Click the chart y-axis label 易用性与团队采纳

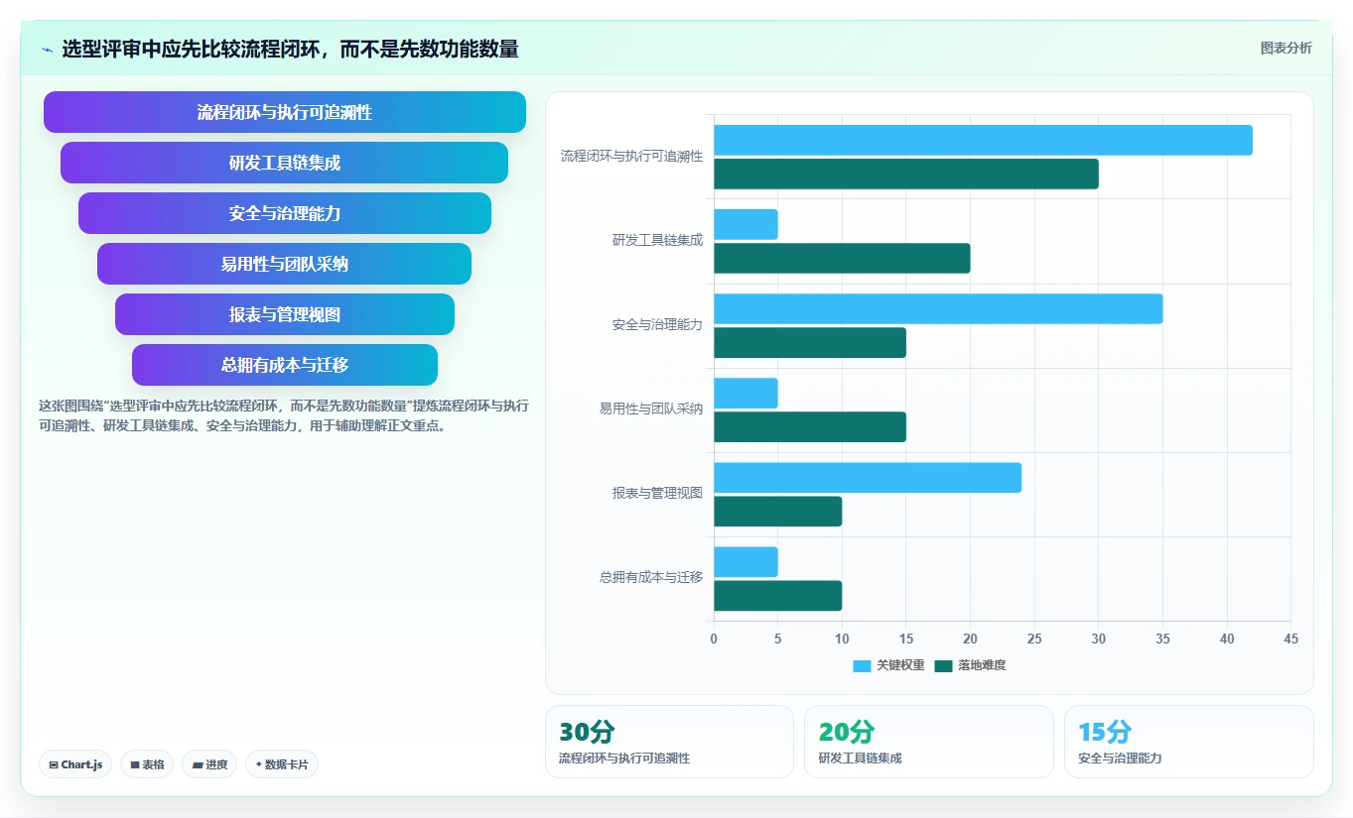(x=651, y=409)
